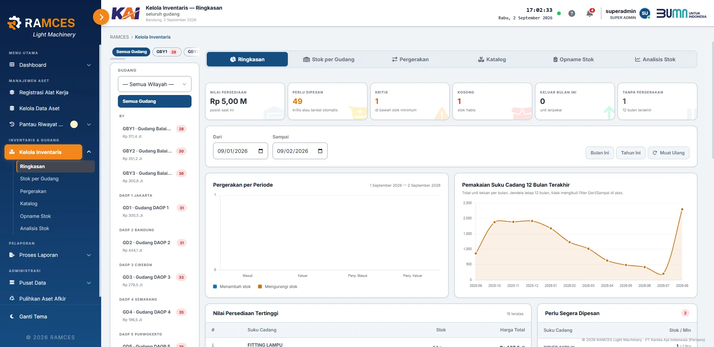Open the help question mark icon
The image size is (714, 347).
pos(572,14)
